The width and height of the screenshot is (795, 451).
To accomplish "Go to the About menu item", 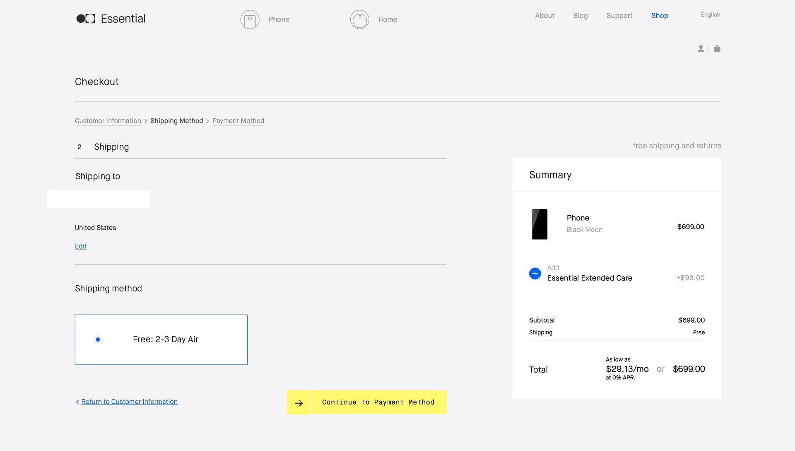I will point(544,16).
